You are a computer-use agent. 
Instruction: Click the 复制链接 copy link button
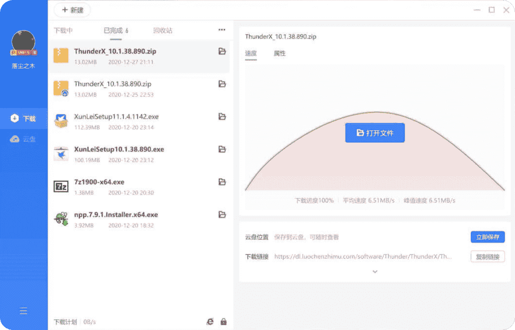tap(488, 257)
